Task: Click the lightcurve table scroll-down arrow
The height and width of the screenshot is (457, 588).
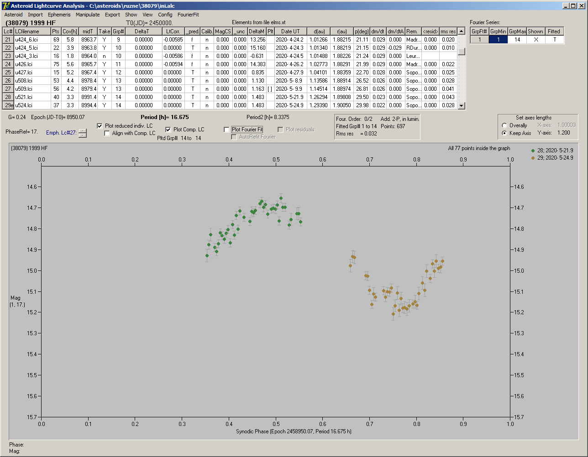Action: coord(462,105)
